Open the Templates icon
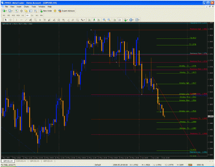 click(137, 20)
